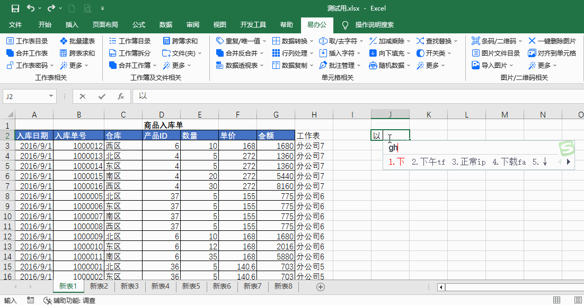This screenshot has height=305, width=584.
Task: Cancel the formula bar entry
Action: coord(83,97)
